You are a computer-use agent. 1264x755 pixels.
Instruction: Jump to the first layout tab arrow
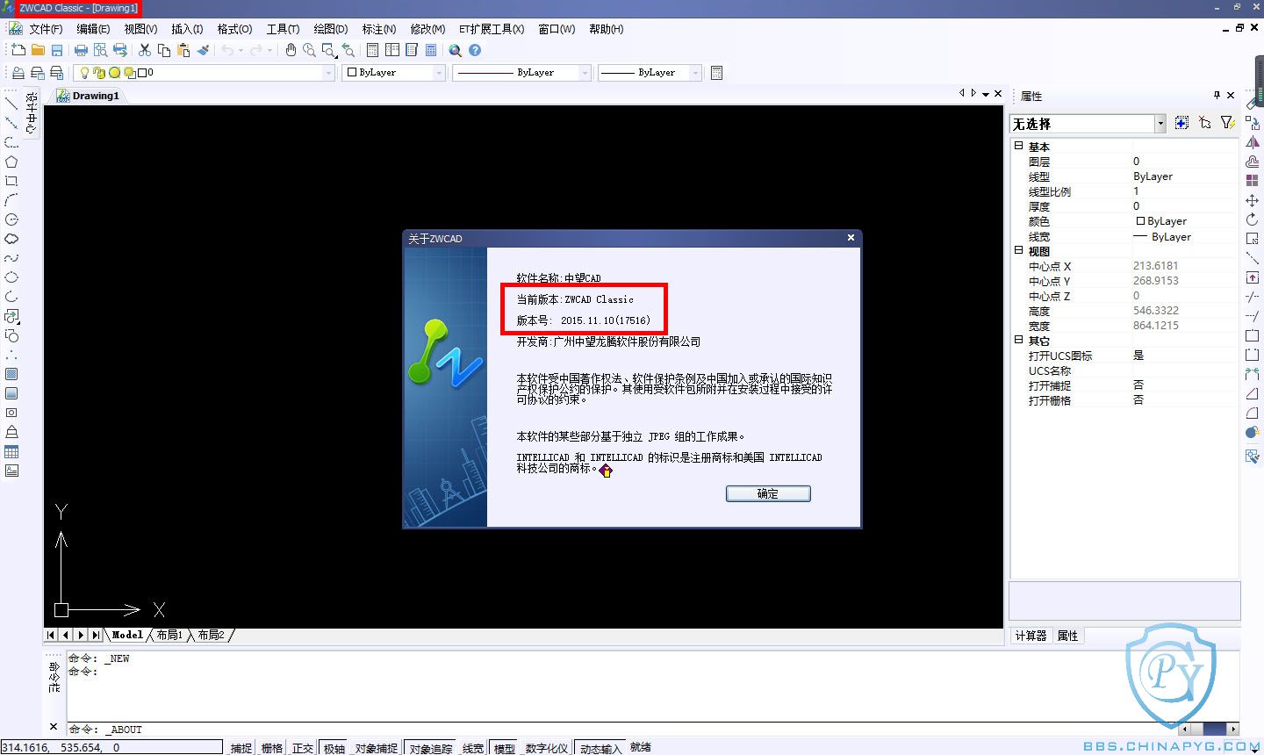click(x=51, y=635)
